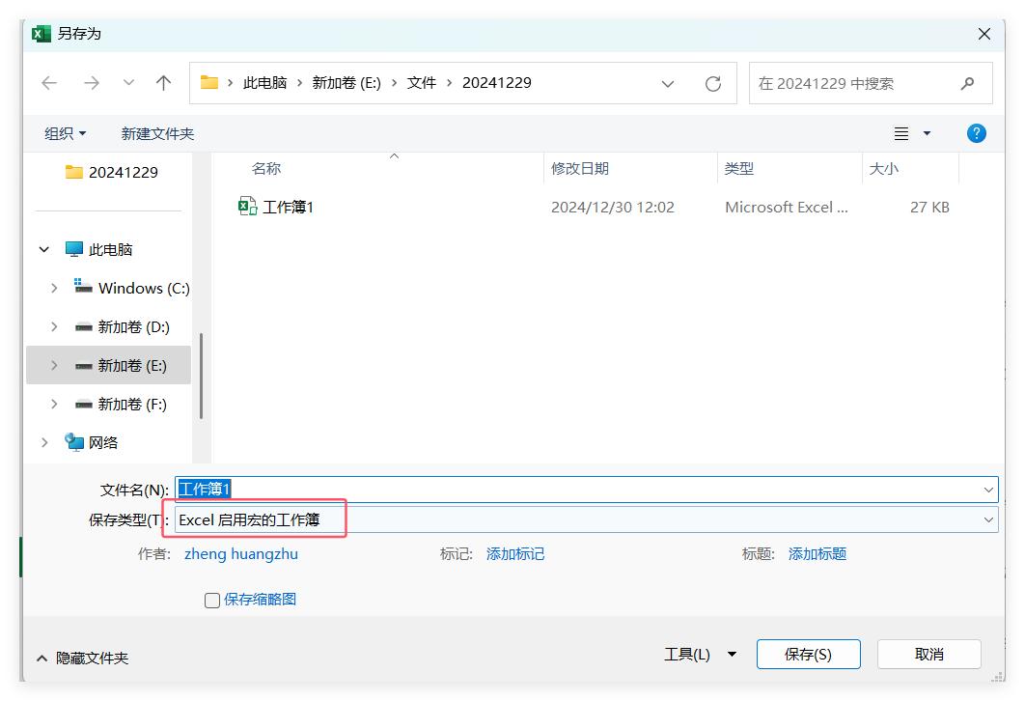Expand the 新加卷 (E:) drive node
The height and width of the screenshot is (701, 1025).
tap(54, 365)
